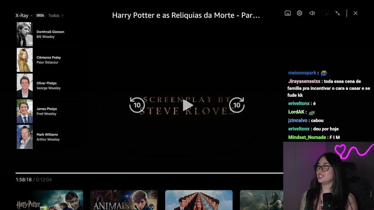Click chat username meisonspark
This screenshot has width=374, height=210.
pyautogui.click(x=302, y=73)
